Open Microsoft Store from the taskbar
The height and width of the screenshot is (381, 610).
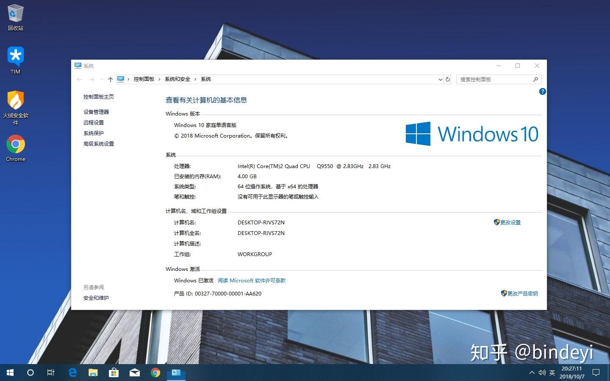pyautogui.click(x=114, y=373)
